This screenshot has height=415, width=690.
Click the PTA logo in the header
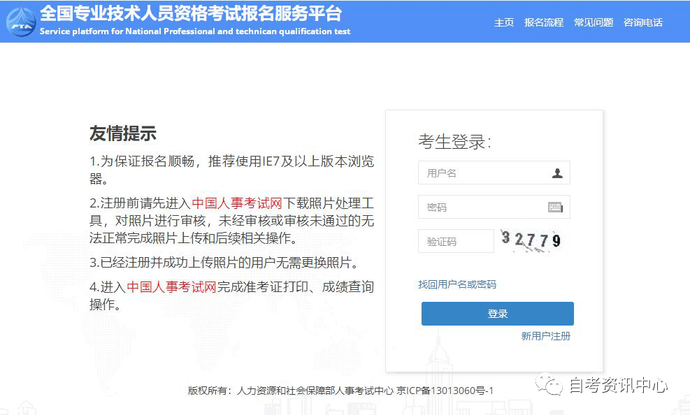[x=20, y=22]
